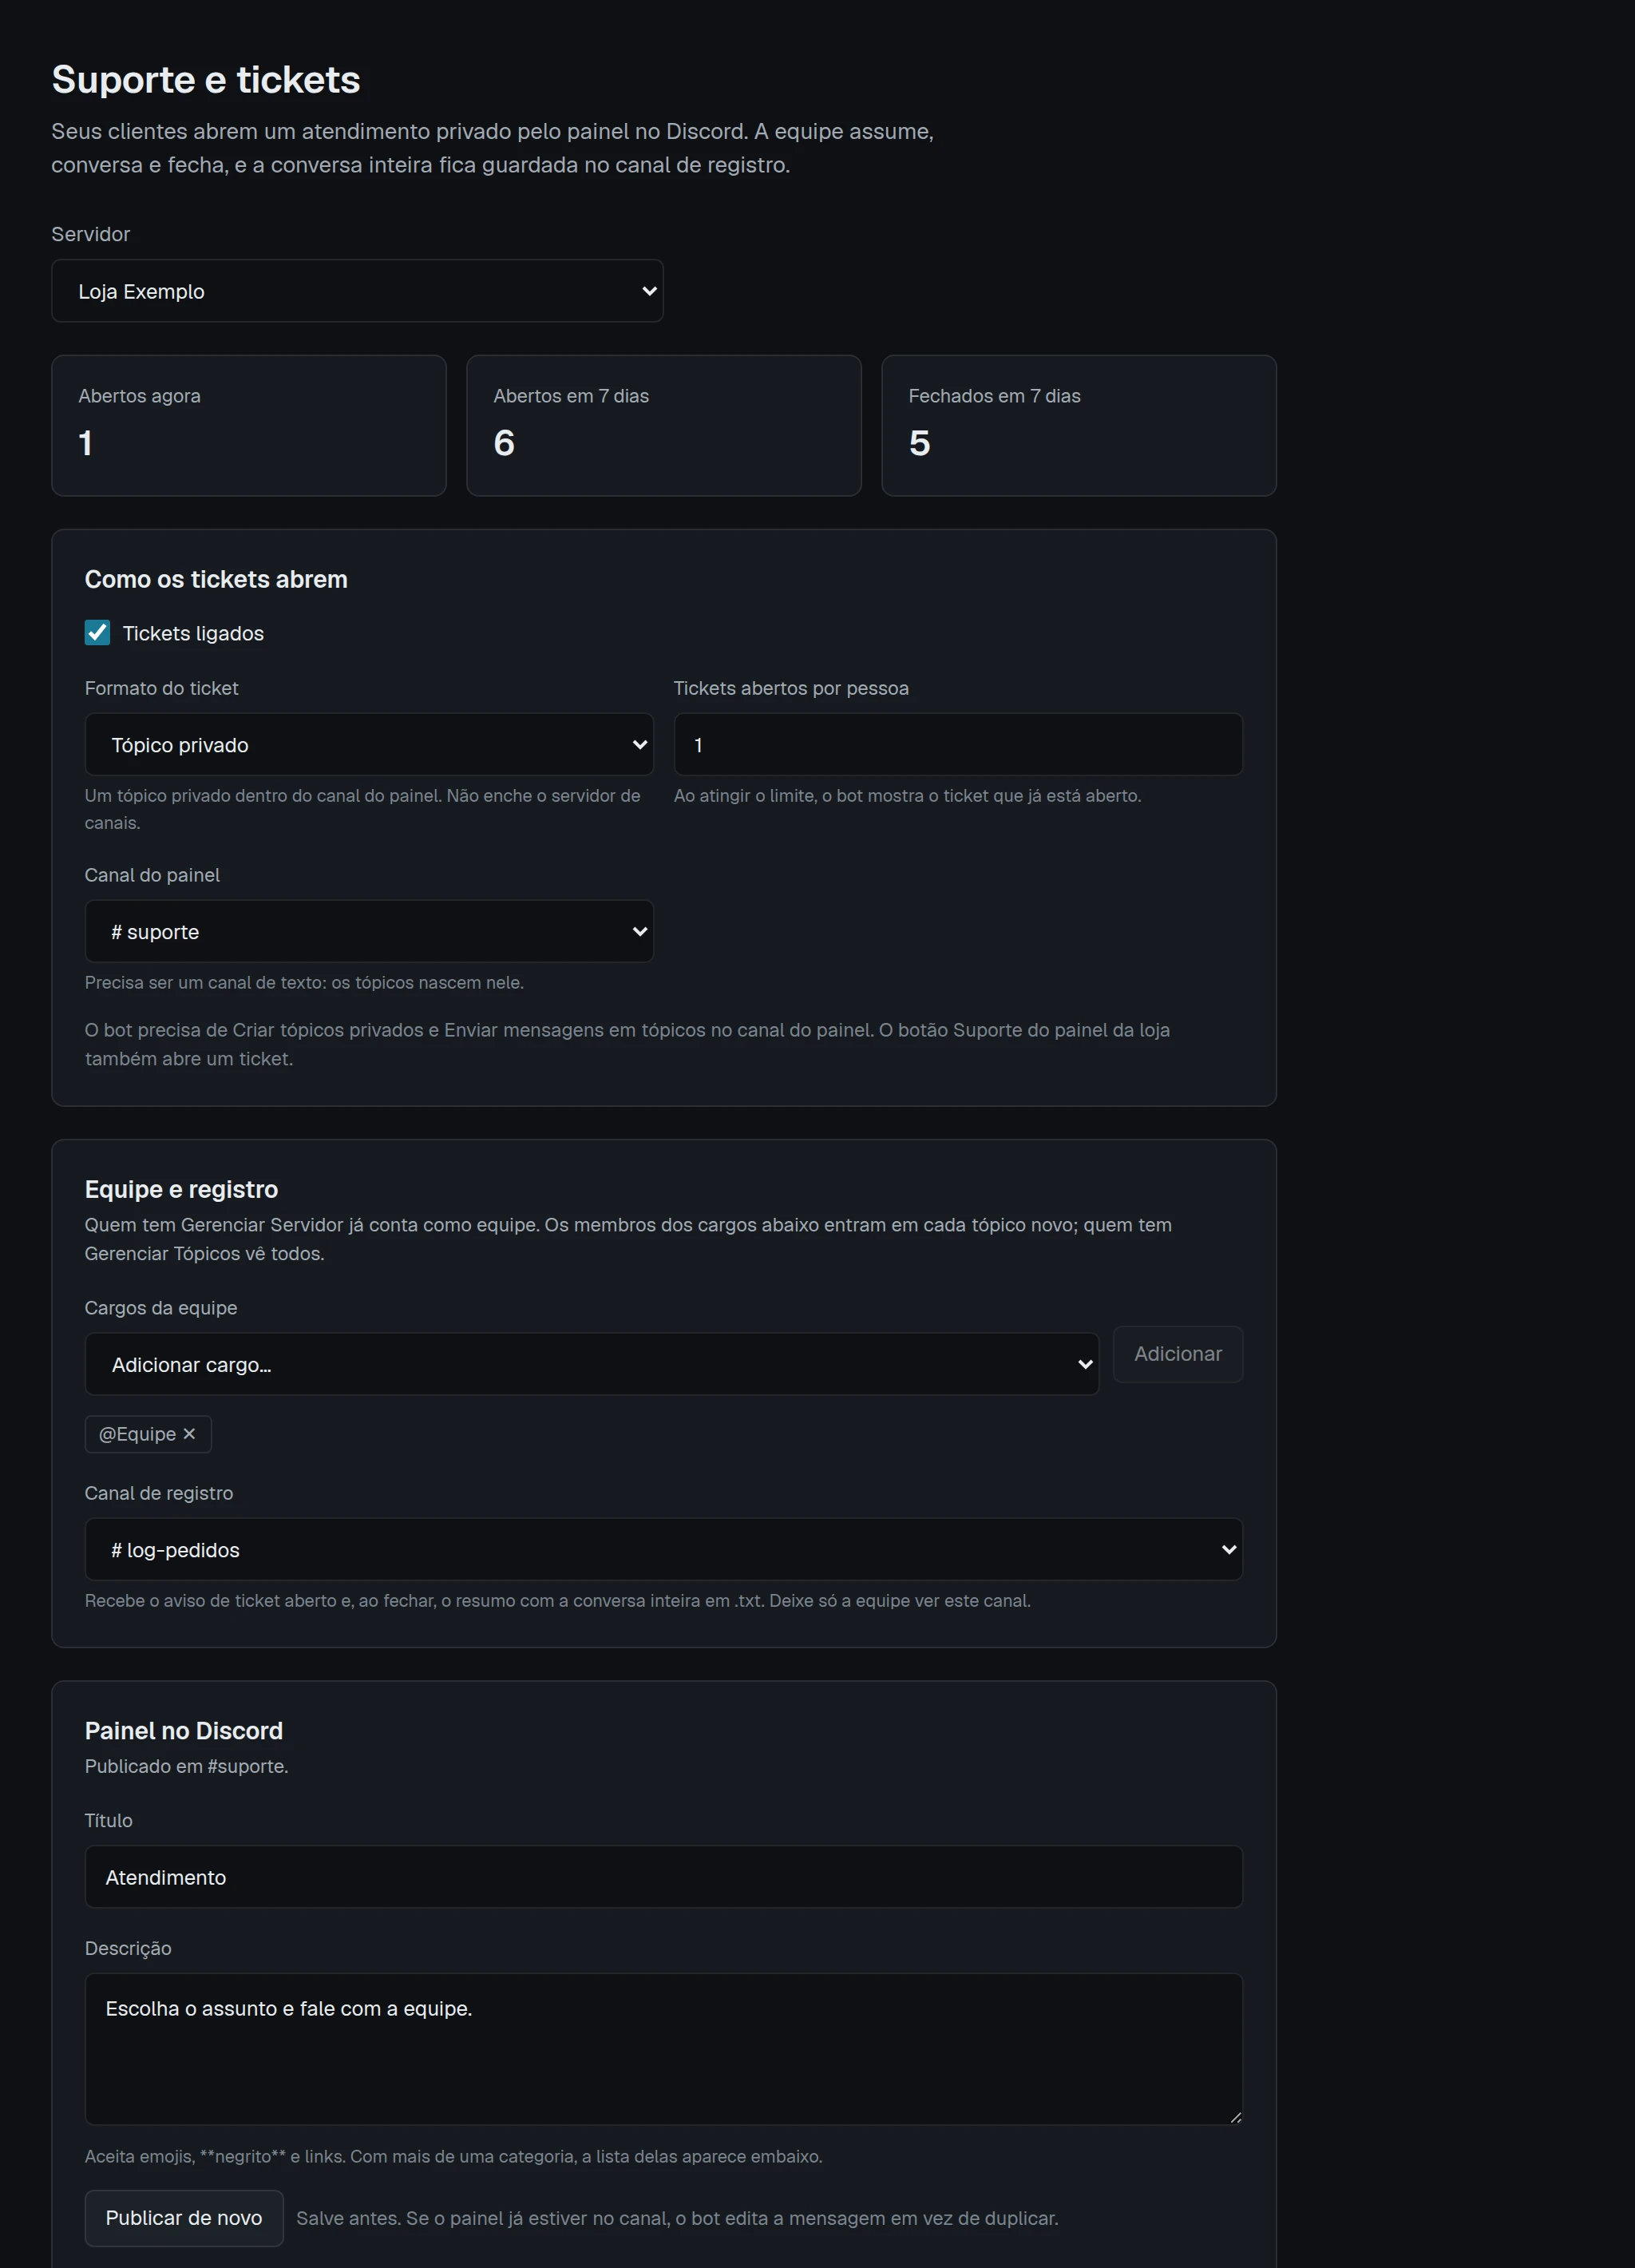Click the Abertos em 7 dias card
The image size is (1635, 2268).
pos(663,426)
